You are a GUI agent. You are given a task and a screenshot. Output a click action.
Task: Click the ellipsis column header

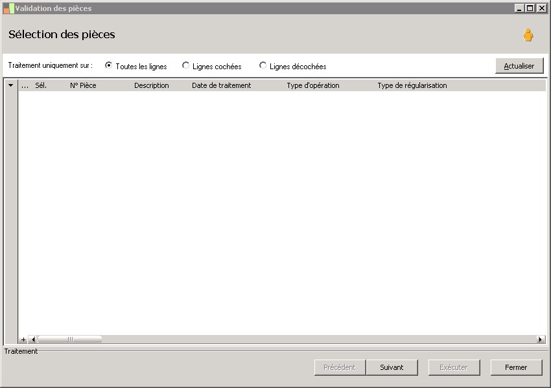(x=25, y=85)
